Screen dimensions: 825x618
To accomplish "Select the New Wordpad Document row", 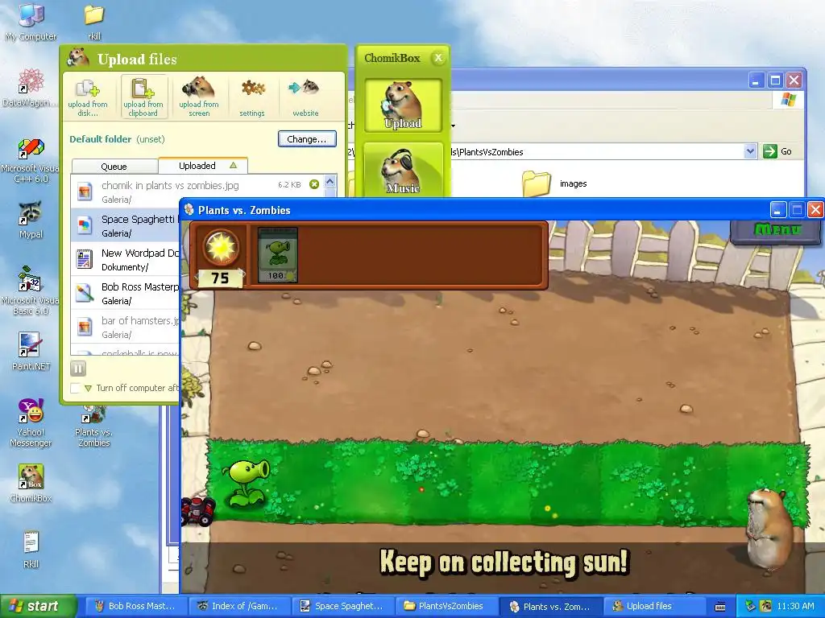I will click(x=125, y=259).
